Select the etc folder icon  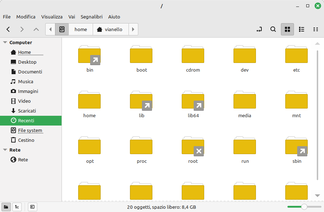coord(296,54)
